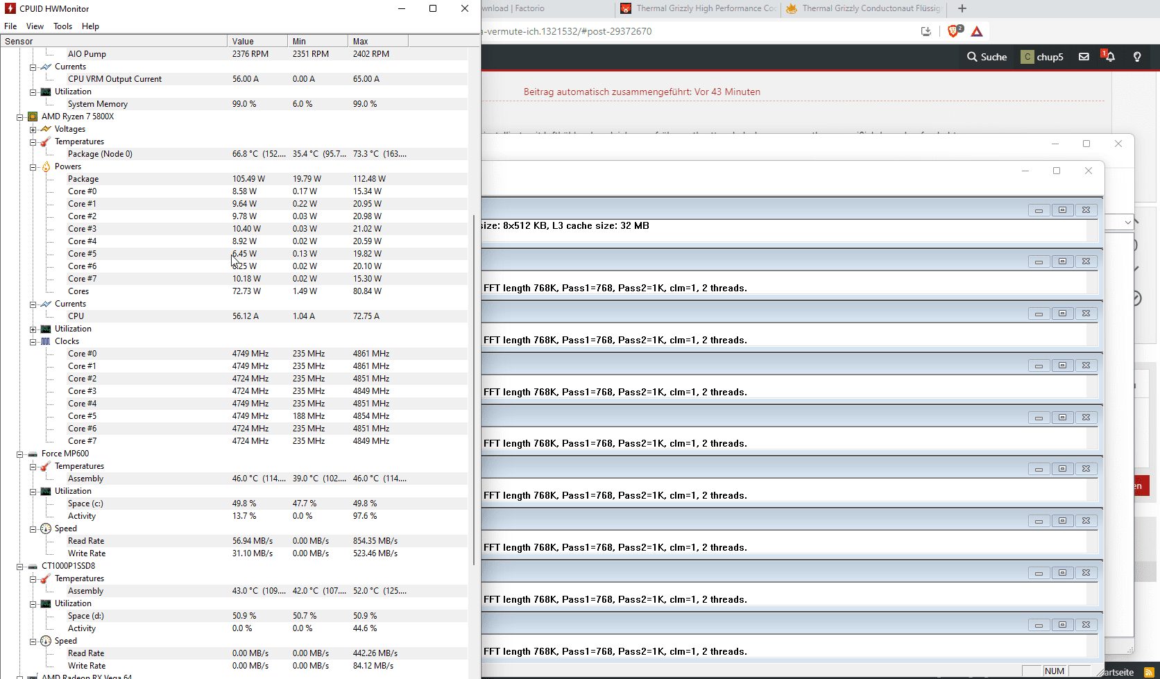Open the forum notifications bell
Image resolution: width=1160 pixels, height=679 pixels.
pos(1109,56)
